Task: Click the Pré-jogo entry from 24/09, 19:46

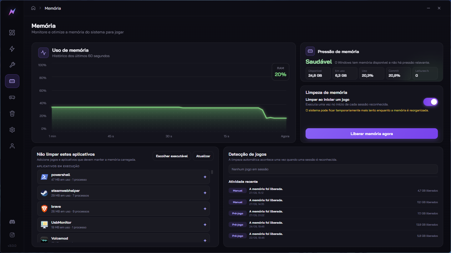Action: [333, 225]
